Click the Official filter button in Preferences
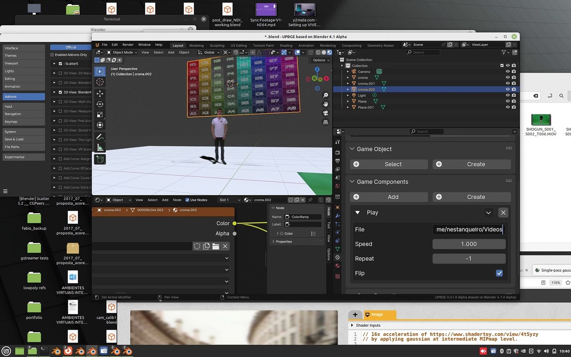This screenshot has width=571, height=357. pos(71,47)
